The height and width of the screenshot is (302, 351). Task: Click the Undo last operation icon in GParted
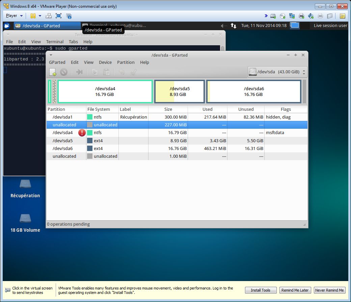(122, 72)
